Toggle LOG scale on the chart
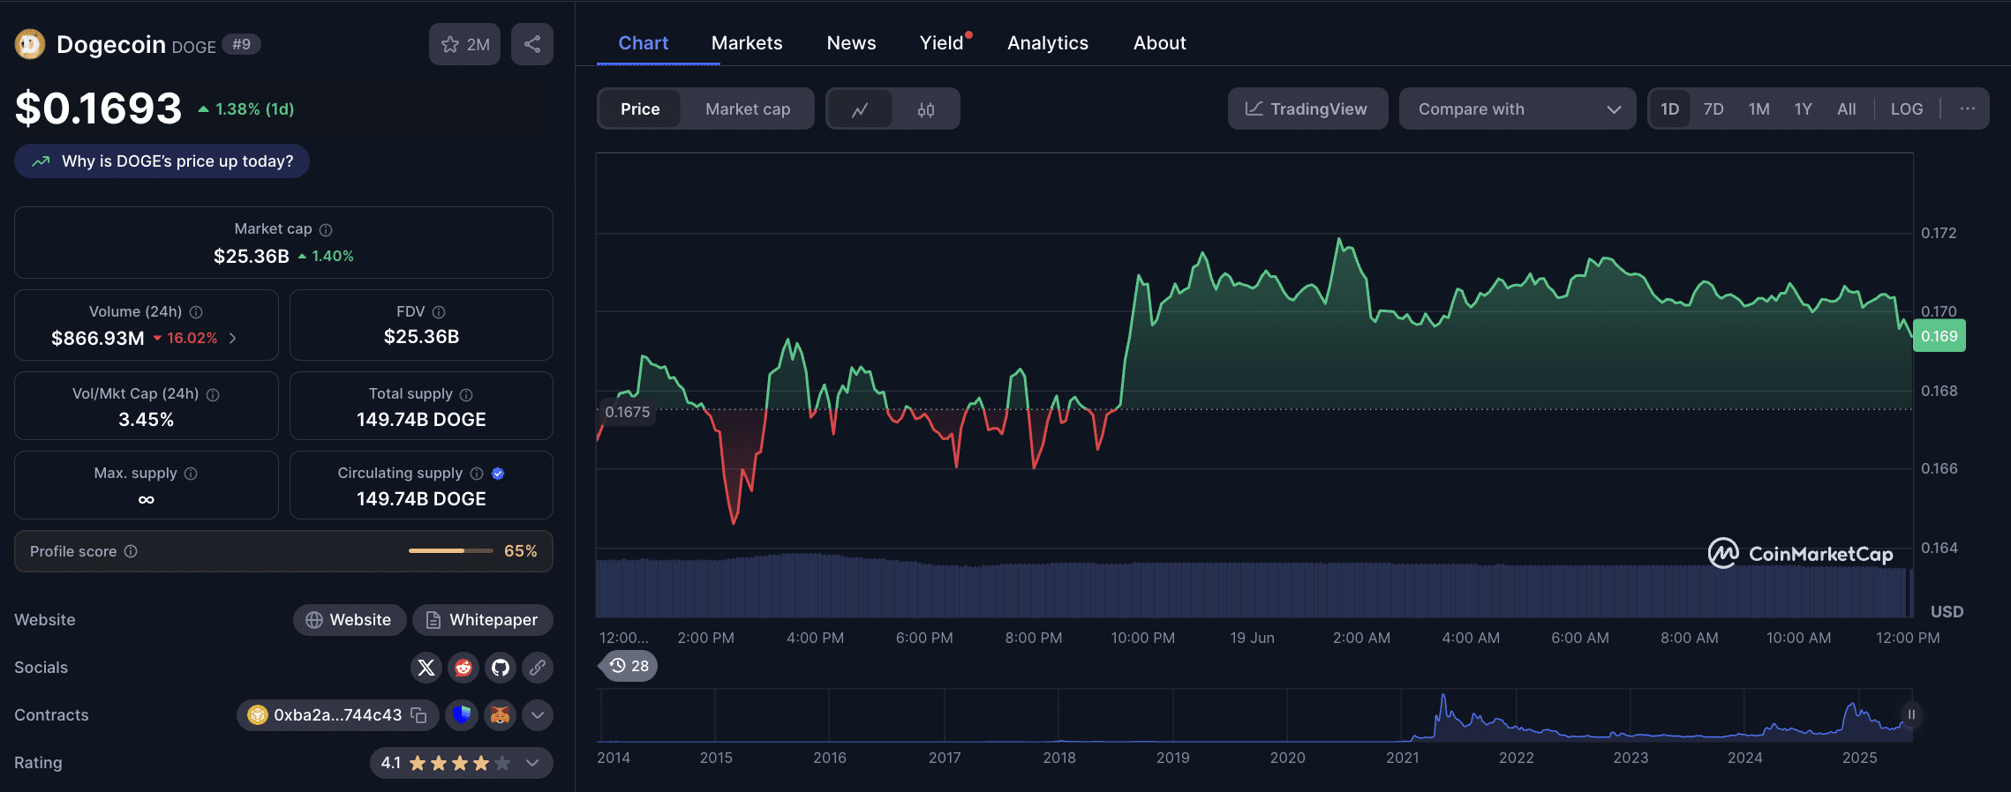Image resolution: width=2011 pixels, height=792 pixels. pyautogui.click(x=1907, y=109)
